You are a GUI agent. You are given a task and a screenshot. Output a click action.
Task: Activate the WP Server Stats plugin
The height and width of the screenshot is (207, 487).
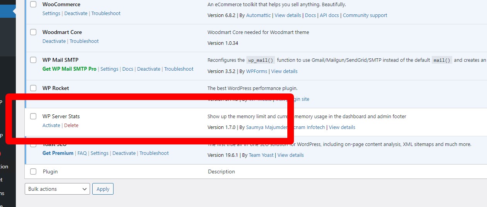[x=51, y=125]
